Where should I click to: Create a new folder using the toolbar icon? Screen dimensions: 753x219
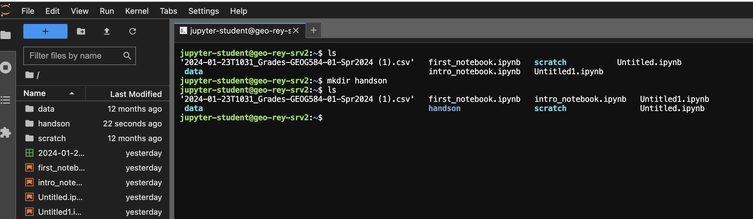81,31
